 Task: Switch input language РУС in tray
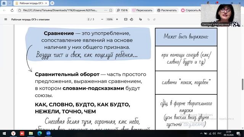click(220, 134)
